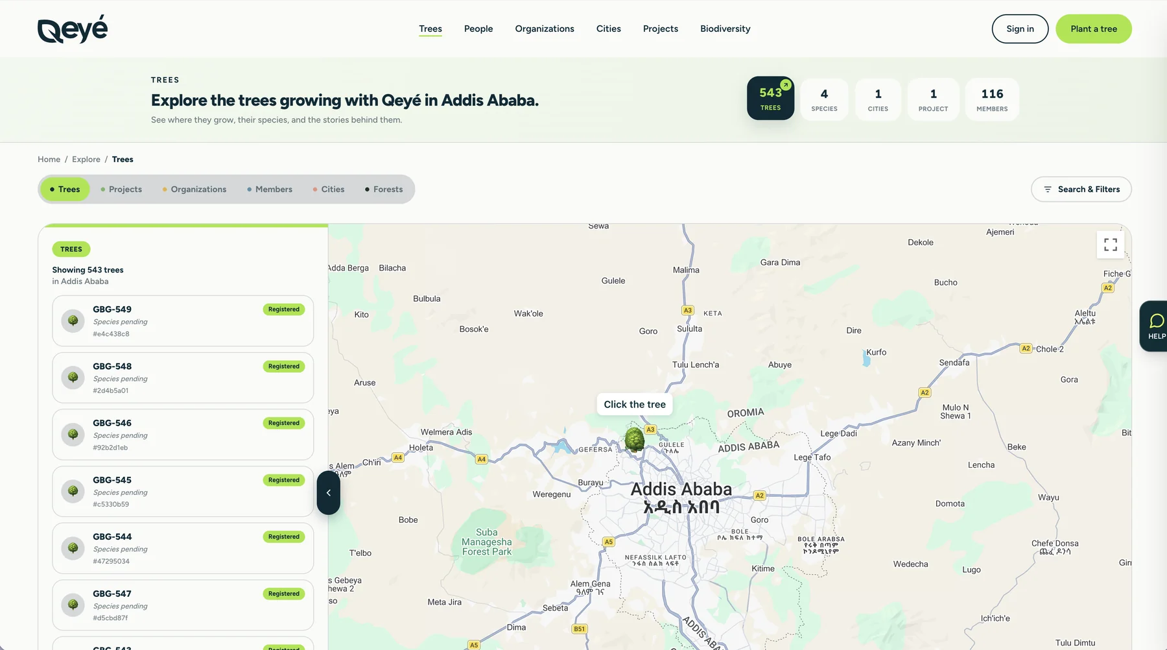This screenshot has height=650, width=1167.
Task: Open Projects in the top navigation
Action: 661,29
